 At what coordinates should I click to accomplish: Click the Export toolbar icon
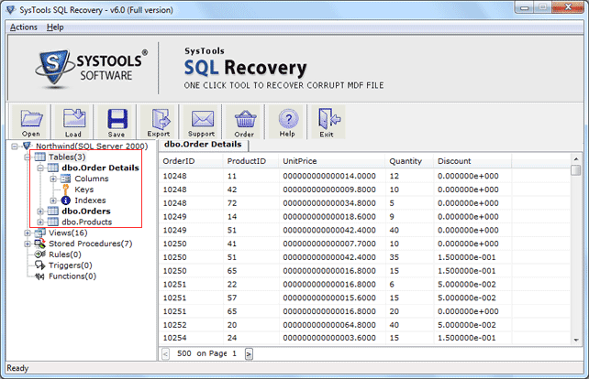159,120
